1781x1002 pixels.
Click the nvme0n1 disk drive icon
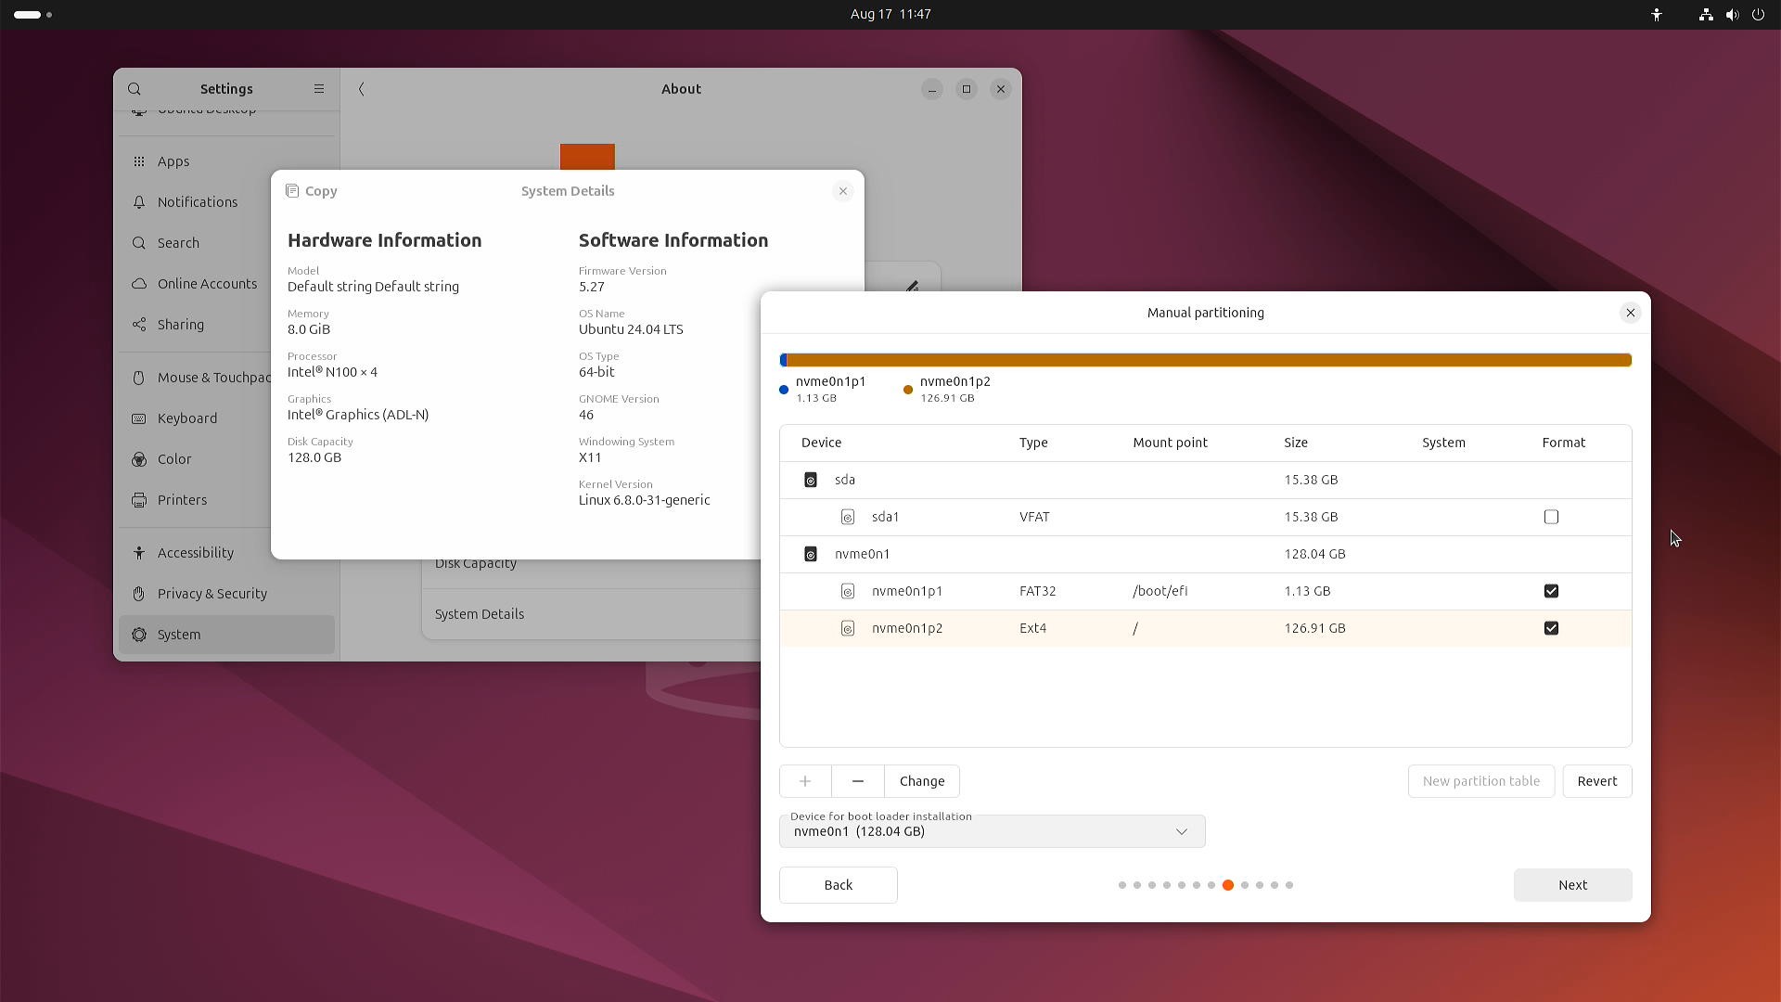point(811,554)
